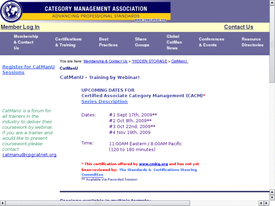Click the Category Management Association globe logo
The width and height of the screenshot is (275, 206).
coord(11,11)
